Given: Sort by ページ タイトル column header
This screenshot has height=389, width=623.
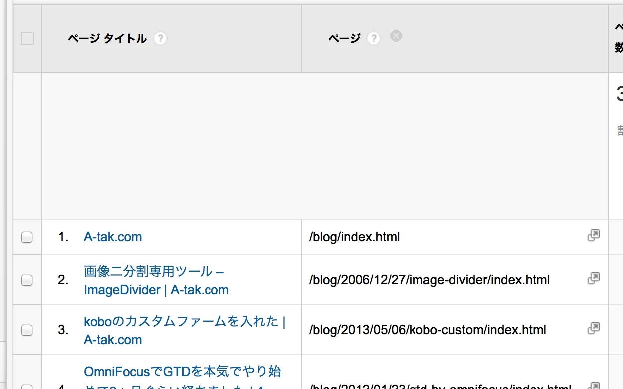Looking at the screenshot, I should (107, 38).
